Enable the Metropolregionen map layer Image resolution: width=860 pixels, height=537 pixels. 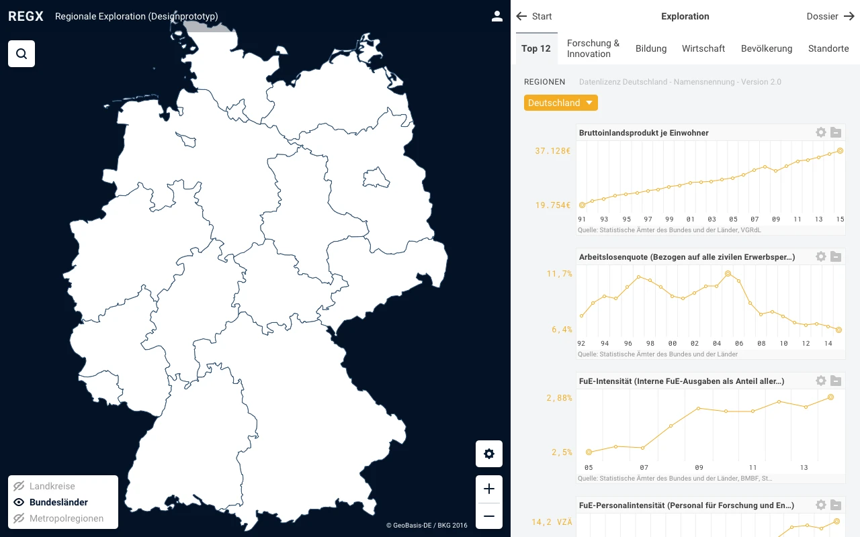[66, 518]
